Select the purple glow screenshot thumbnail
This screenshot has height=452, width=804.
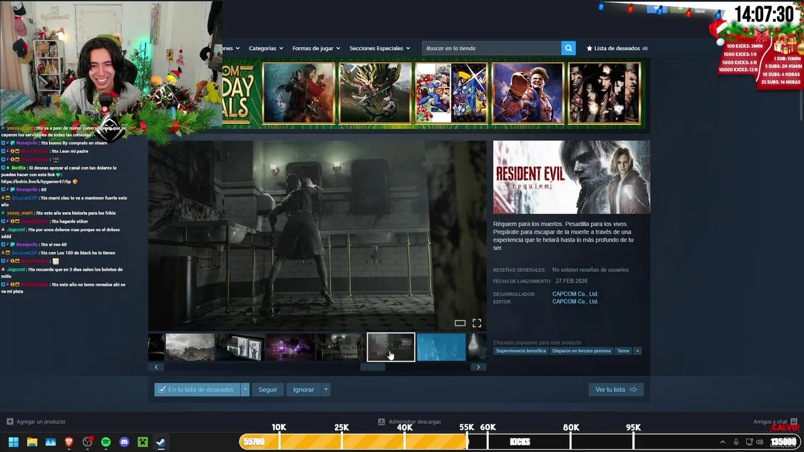[290, 347]
